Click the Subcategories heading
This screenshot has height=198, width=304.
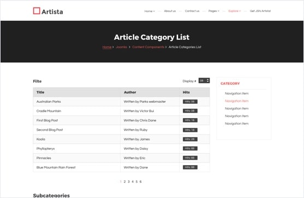tap(51, 195)
